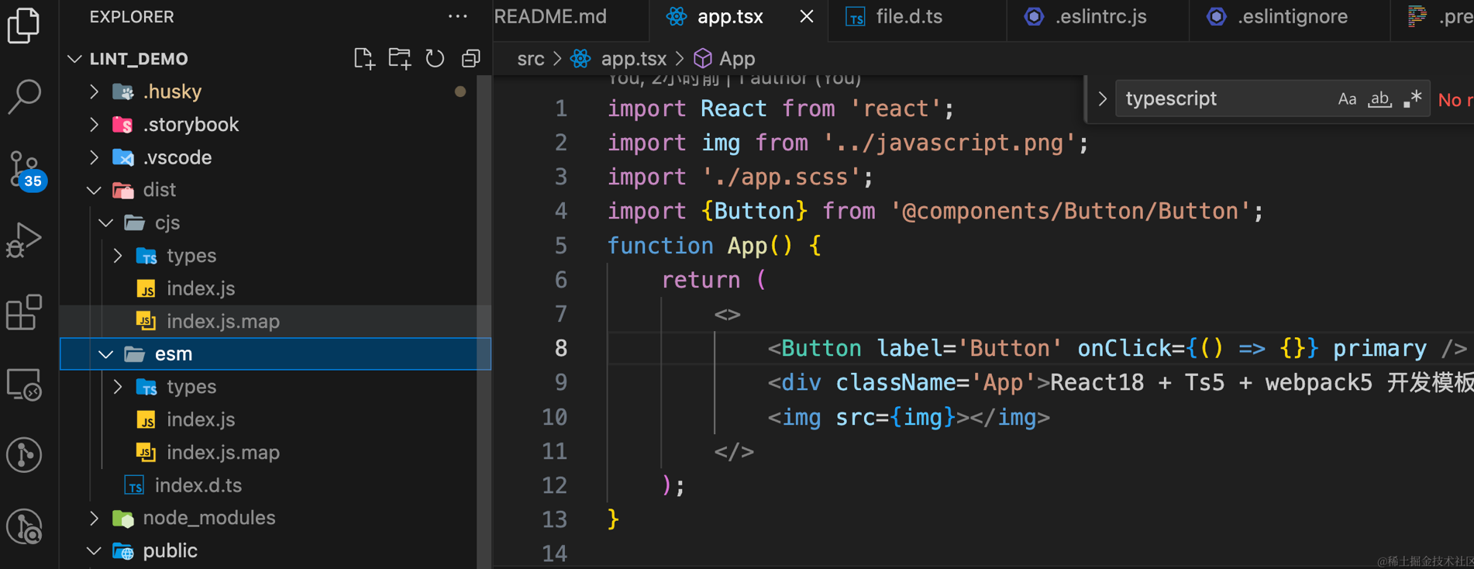The width and height of the screenshot is (1474, 569).
Task: Open the Extensions view
Action: [x=24, y=312]
